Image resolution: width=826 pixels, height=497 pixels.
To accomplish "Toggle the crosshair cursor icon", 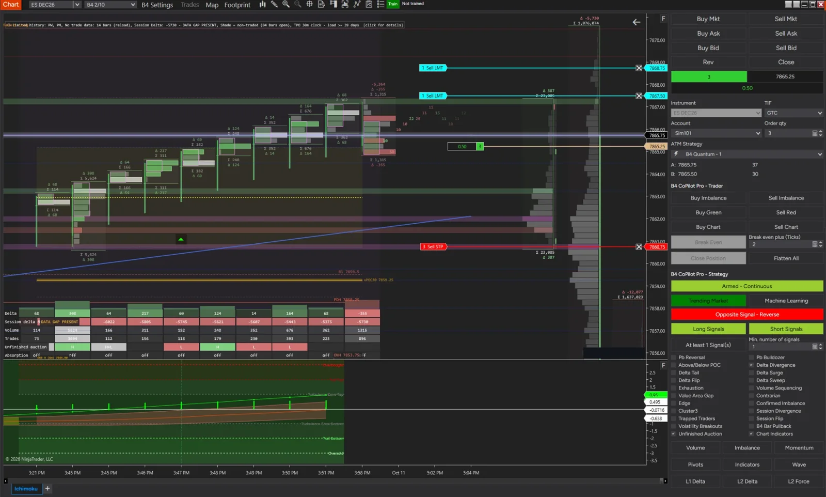I will (310, 4).
